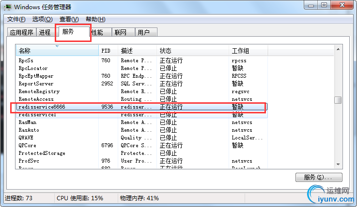Sort by the PID column header
This screenshot has height=207, width=357.
point(108,51)
